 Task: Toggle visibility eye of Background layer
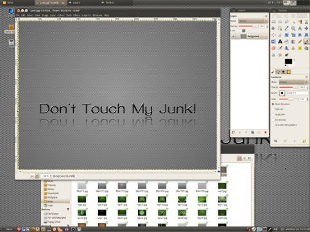[x=234, y=37]
